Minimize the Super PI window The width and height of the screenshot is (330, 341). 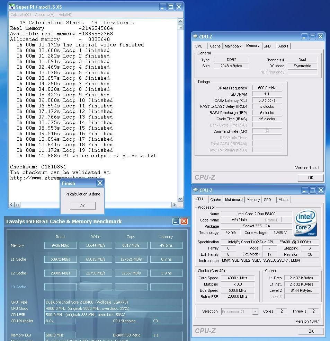[163, 7]
